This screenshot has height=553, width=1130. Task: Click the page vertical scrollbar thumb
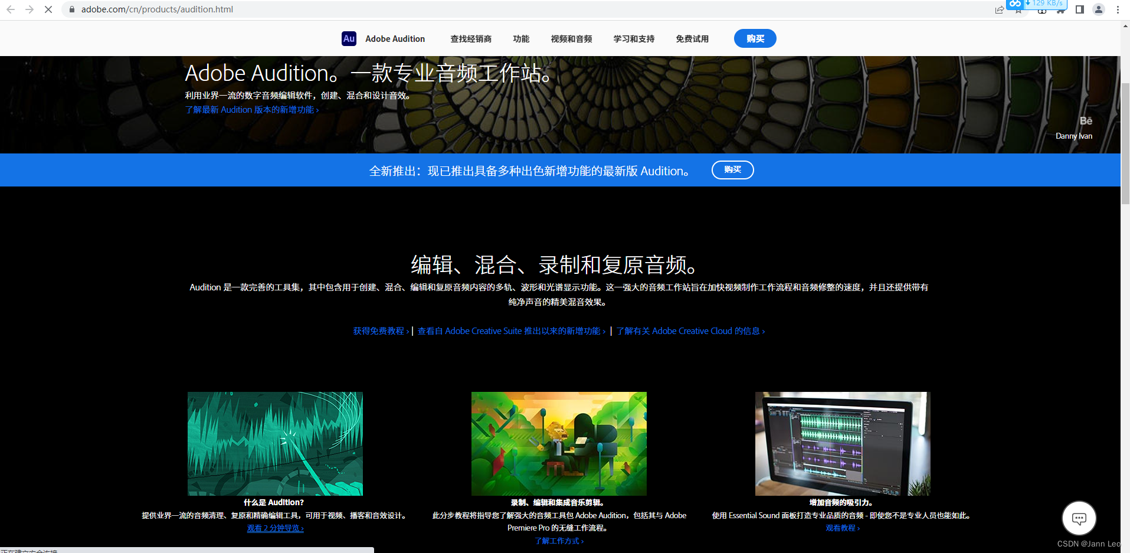click(1125, 143)
